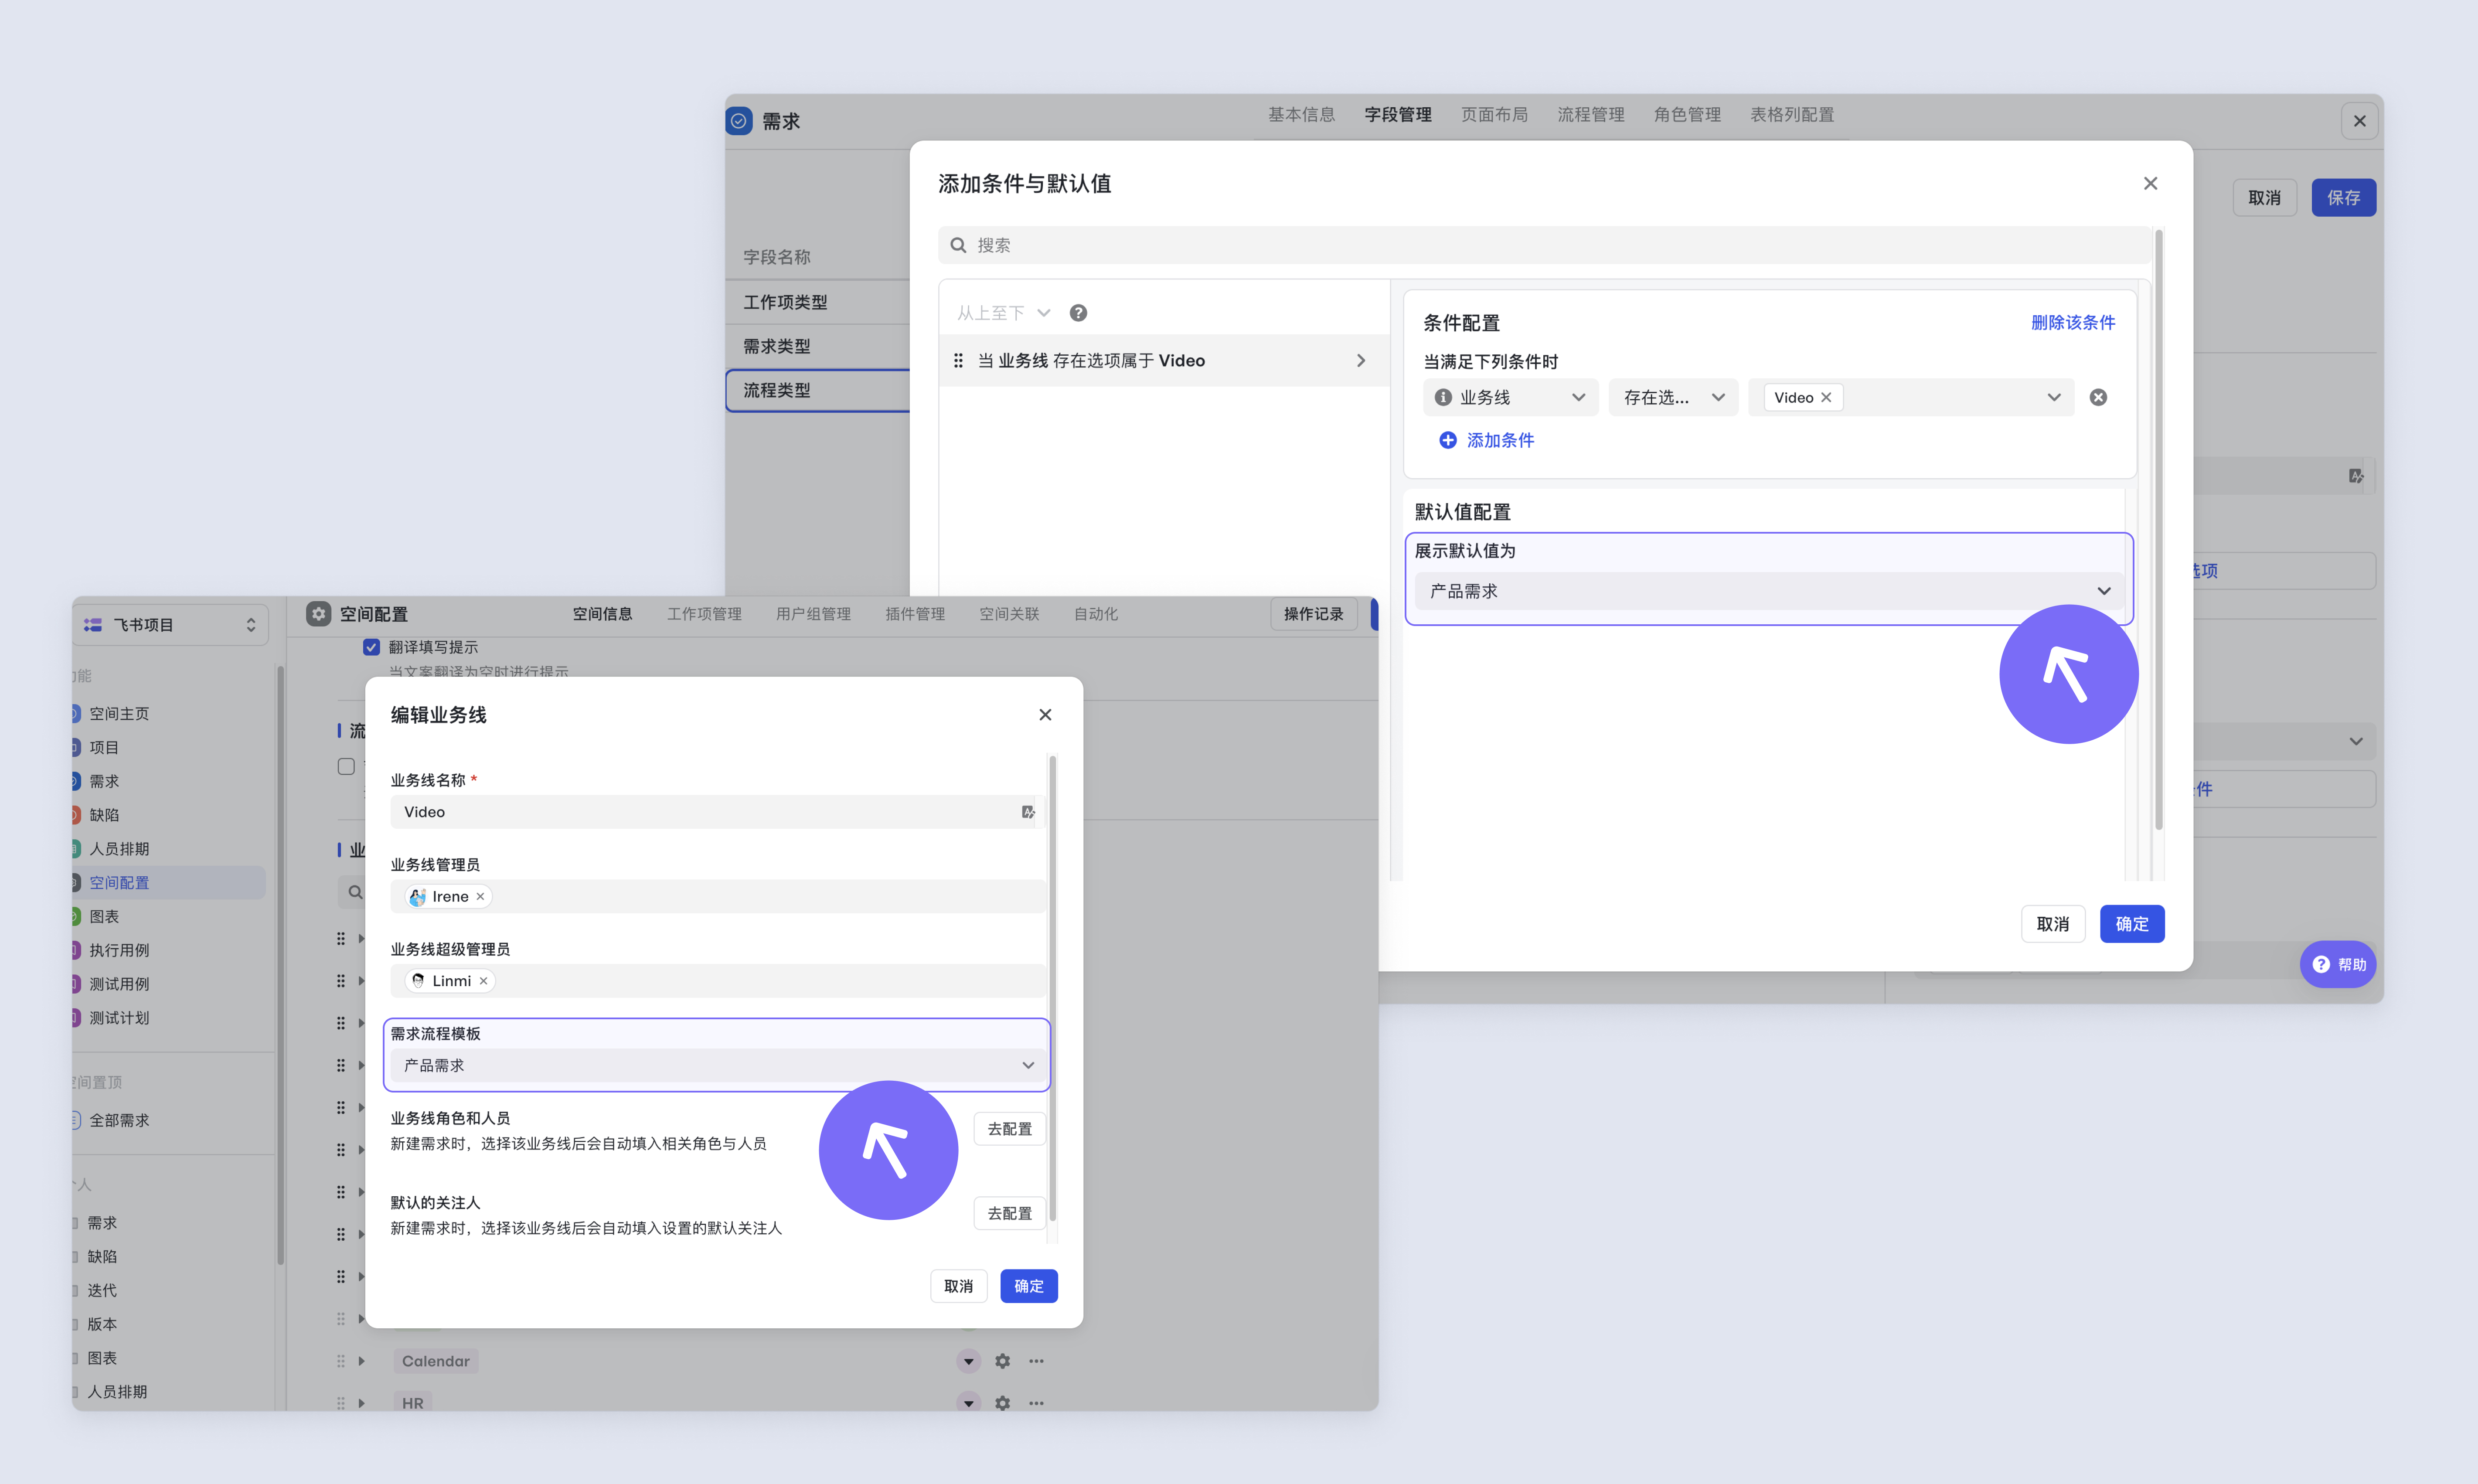Uncheck the 翻译填写提示 checkbox
2478x1484 pixels.
[x=371, y=647]
